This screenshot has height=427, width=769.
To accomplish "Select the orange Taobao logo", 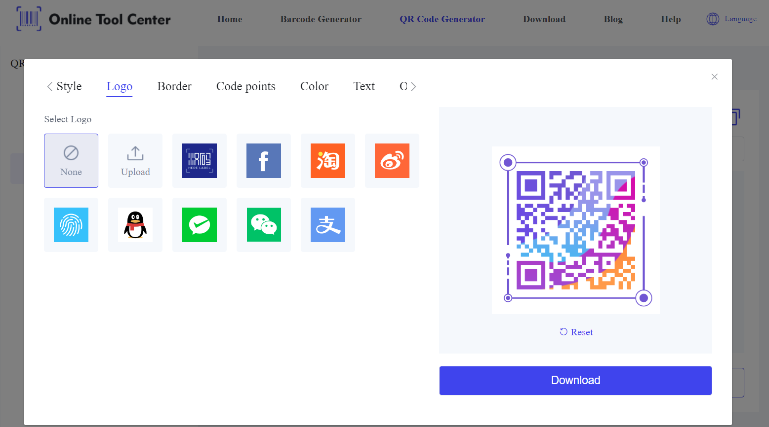I will pos(328,161).
